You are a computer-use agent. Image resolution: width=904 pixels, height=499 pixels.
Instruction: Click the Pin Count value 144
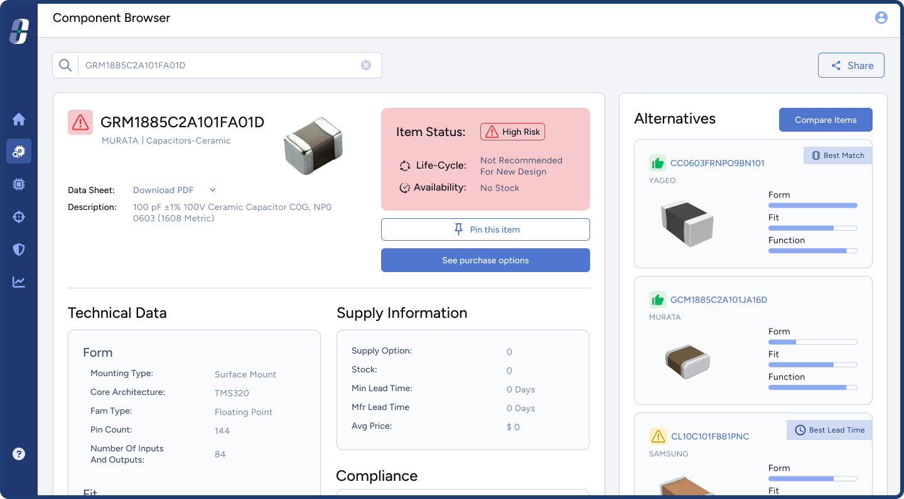pos(222,431)
